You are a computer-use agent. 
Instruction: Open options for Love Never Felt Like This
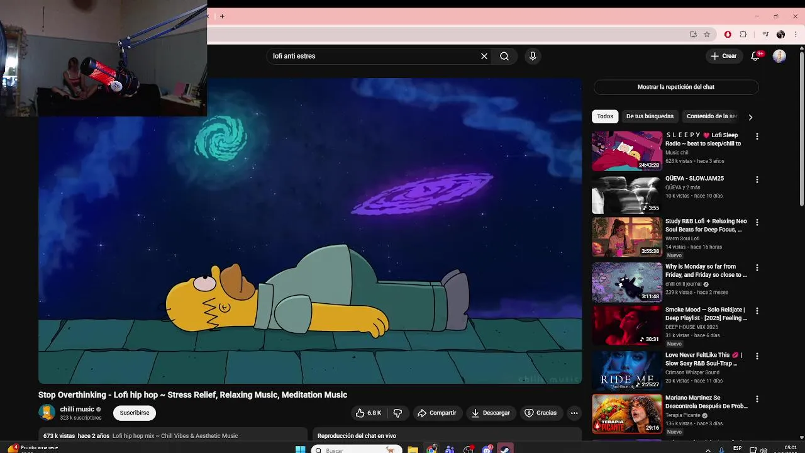coord(757,356)
